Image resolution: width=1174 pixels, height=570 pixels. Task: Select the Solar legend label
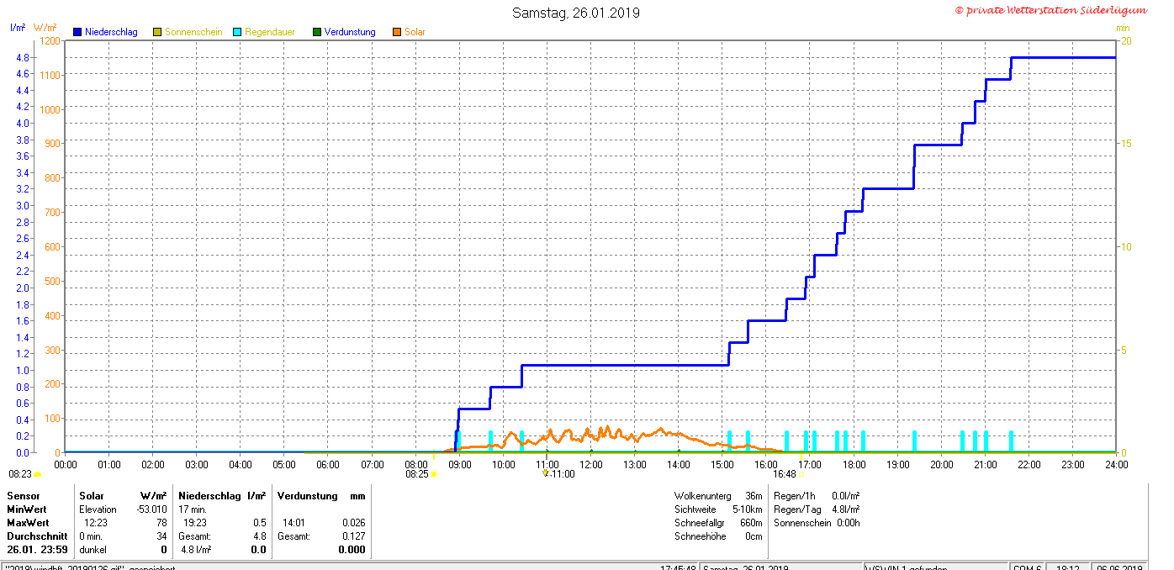pos(415,32)
